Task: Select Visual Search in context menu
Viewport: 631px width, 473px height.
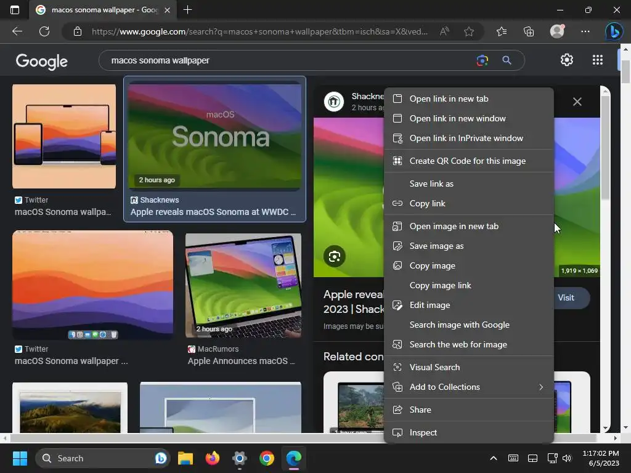Action: point(469,367)
